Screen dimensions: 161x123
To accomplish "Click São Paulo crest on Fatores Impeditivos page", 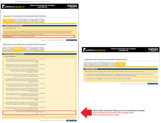I will (153, 50).
